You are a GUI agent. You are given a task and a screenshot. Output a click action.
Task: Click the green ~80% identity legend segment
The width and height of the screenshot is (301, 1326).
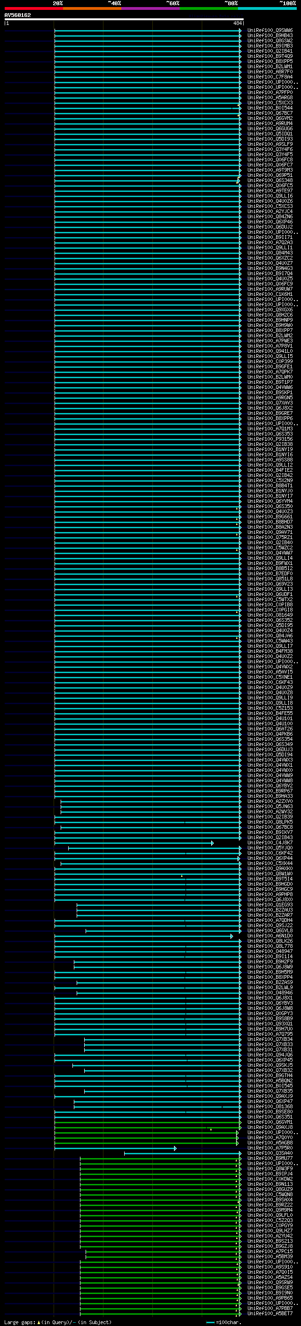(209, 8)
